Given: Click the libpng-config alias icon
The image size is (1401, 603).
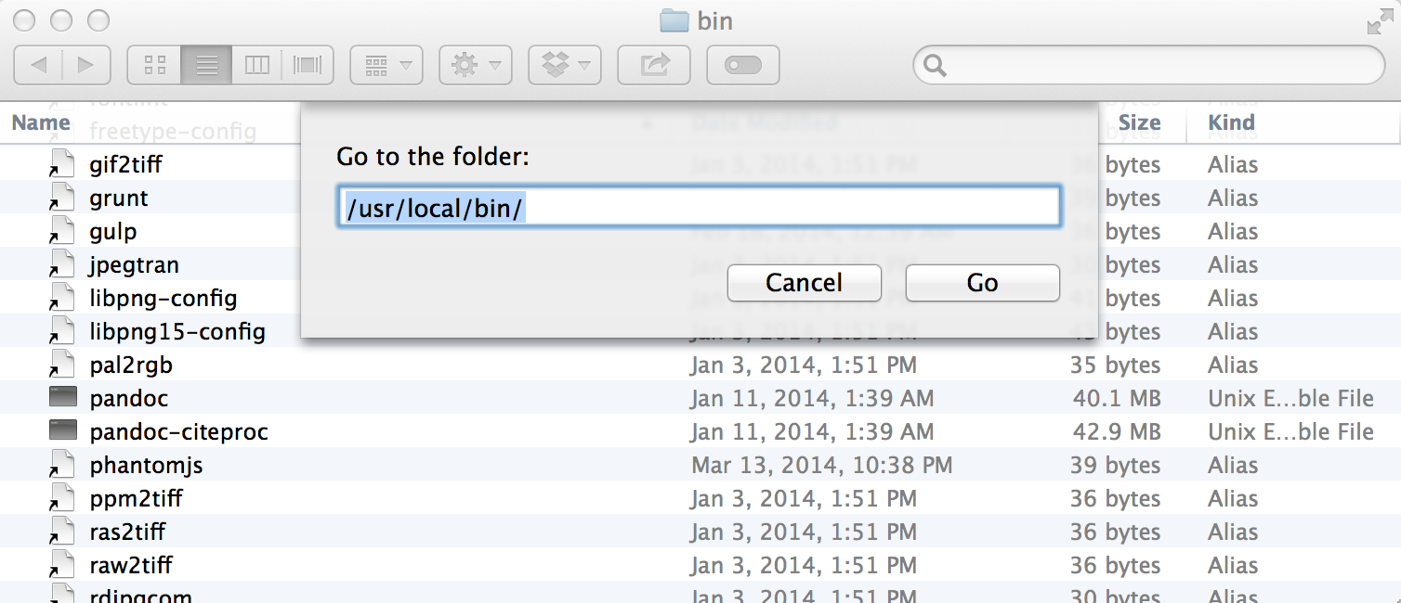Looking at the screenshot, I should [x=61, y=298].
